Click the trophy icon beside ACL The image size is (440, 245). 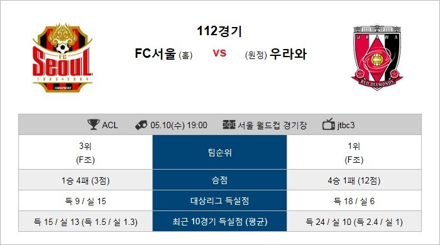coord(94,125)
